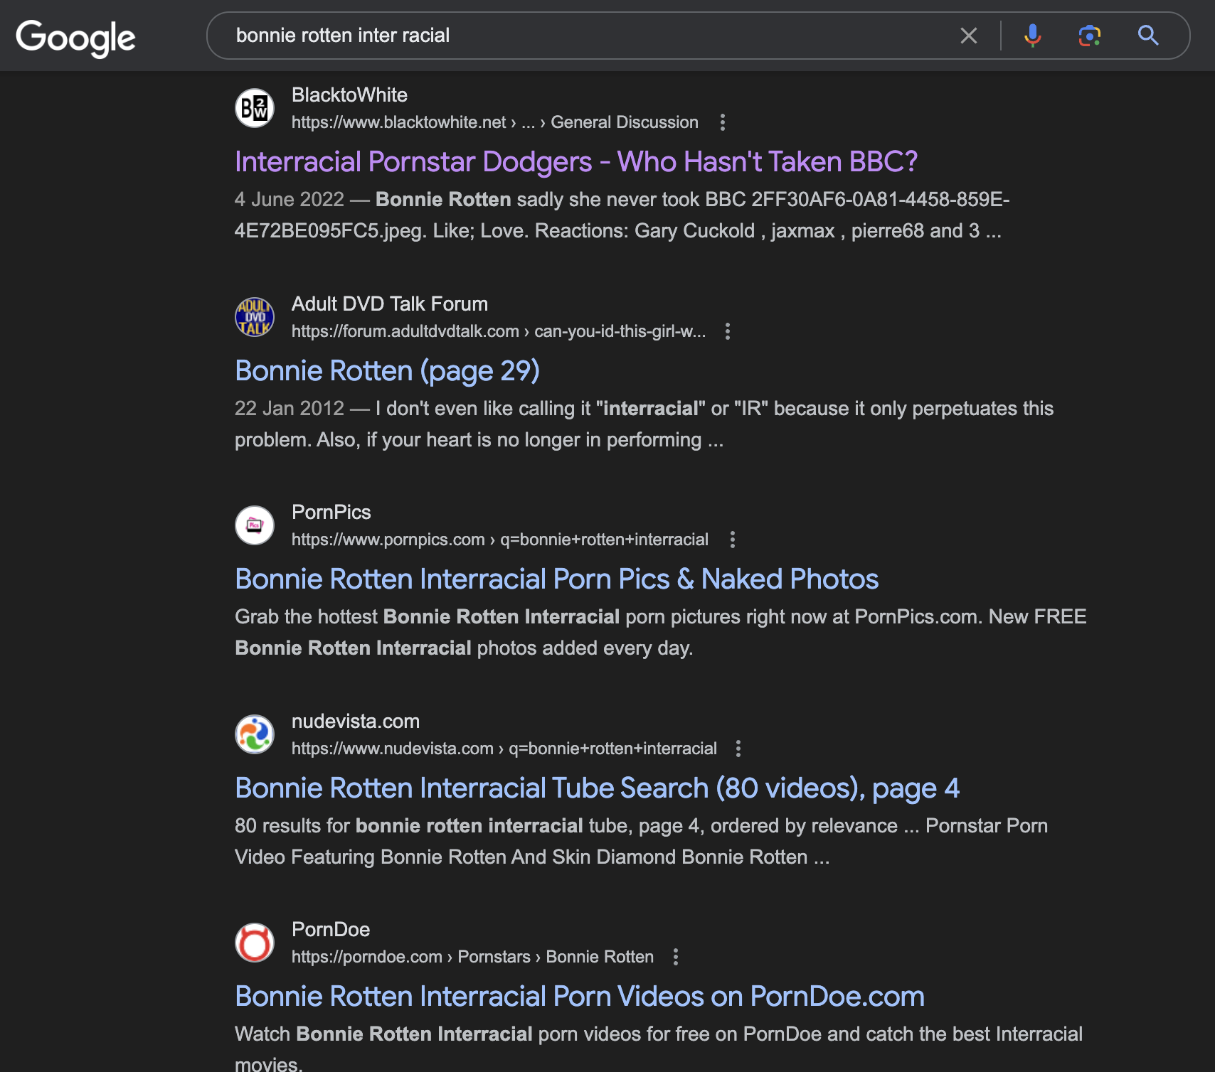
Task: Open Google Lens image search icon
Action: [x=1089, y=36]
